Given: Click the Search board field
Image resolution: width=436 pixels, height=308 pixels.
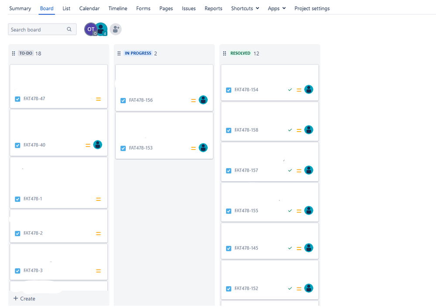Looking at the screenshot, I should pos(42,30).
